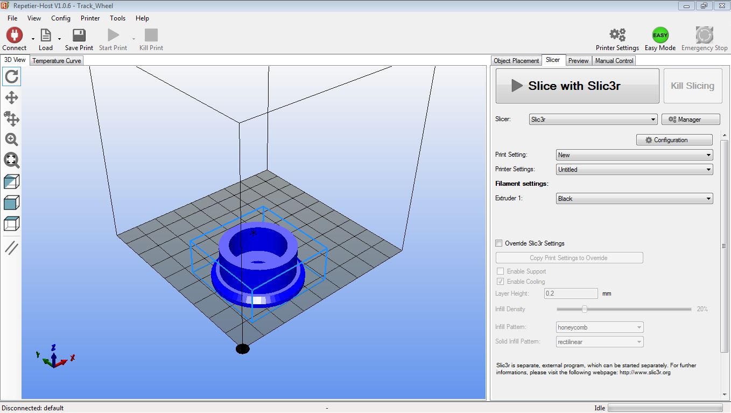731x413 pixels.
Task: Open Printer Settings gears icon
Action: (617, 35)
